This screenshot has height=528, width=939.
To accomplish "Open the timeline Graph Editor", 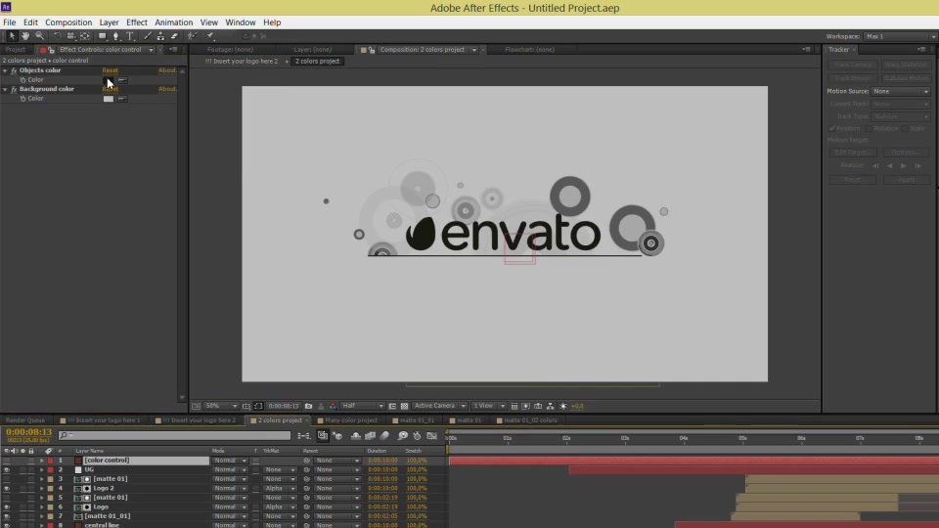I will [x=431, y=436].
